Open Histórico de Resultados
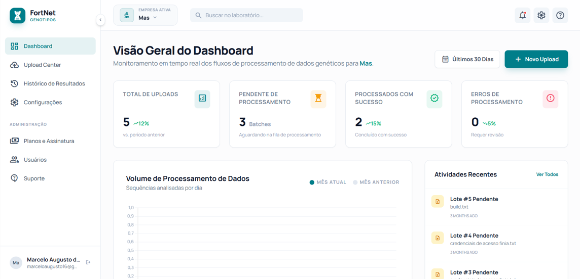Viewport: 580px width, 279px height. (x=50, y=84)
